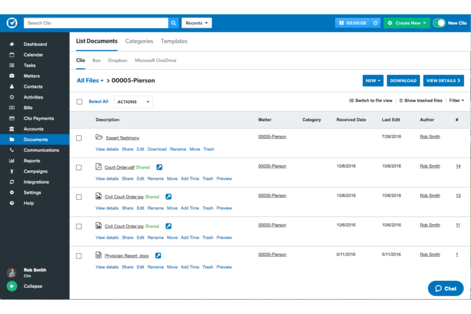Click the magnifying glass search button
The image size is (471, 314).
click(x=173, y=23)
